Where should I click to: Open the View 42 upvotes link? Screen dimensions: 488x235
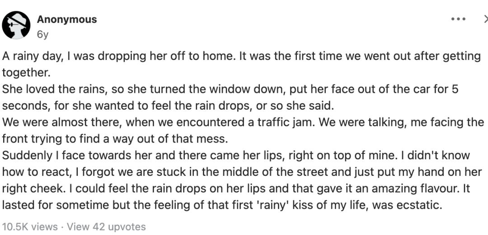106,226
